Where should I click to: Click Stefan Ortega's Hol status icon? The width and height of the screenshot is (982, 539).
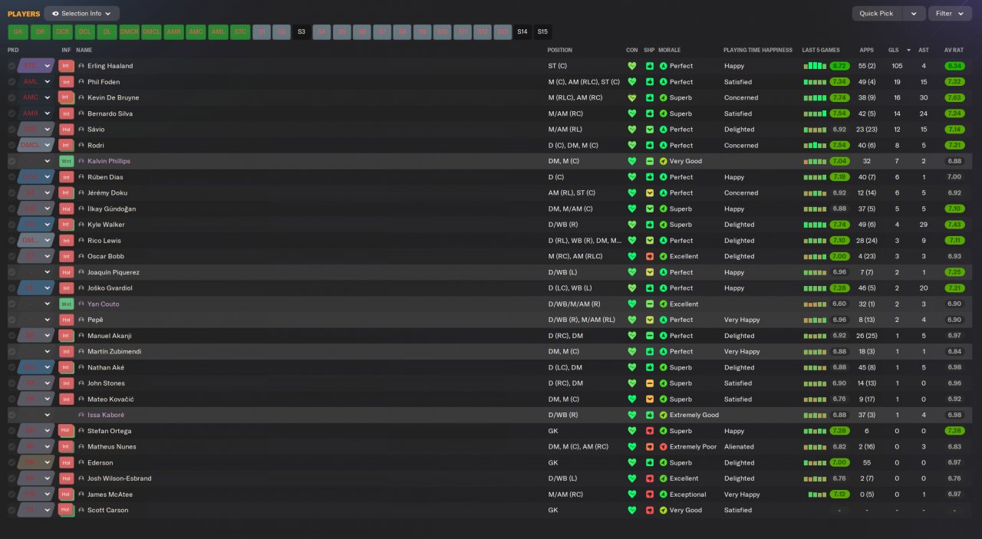click(66, 431)
